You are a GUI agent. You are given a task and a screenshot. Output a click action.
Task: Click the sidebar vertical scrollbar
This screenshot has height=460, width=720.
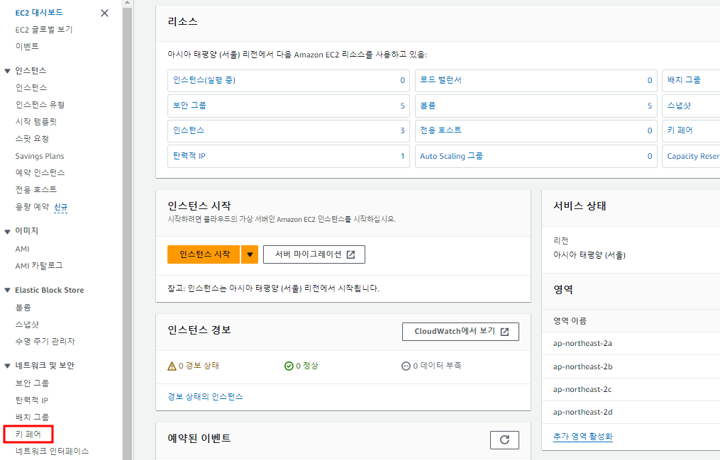tap(128, 213)
